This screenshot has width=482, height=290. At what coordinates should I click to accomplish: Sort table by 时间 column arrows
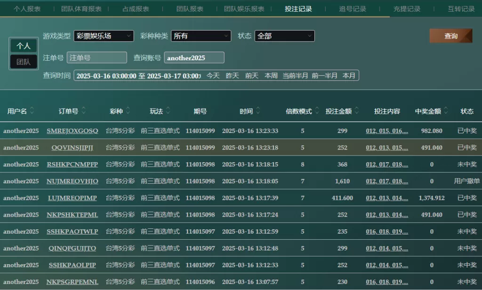tap(258, 110)
